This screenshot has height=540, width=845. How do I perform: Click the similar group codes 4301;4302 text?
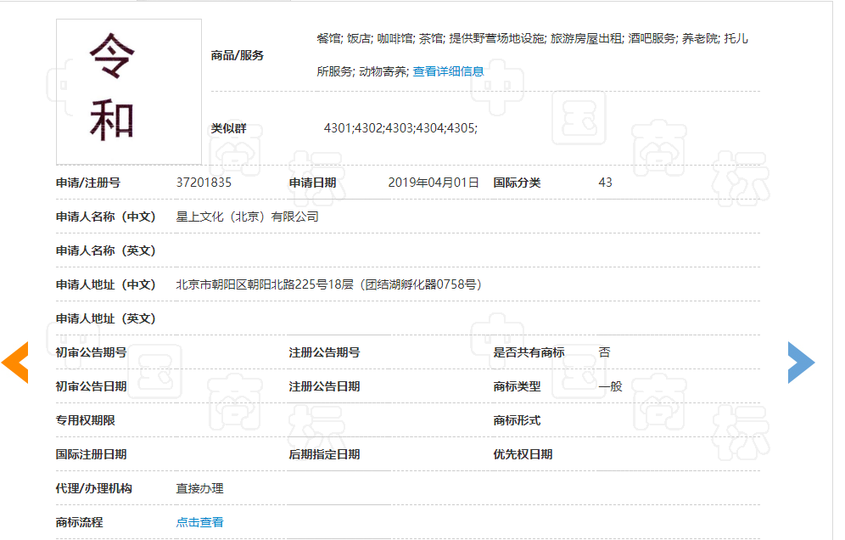(x=400, y=128)
